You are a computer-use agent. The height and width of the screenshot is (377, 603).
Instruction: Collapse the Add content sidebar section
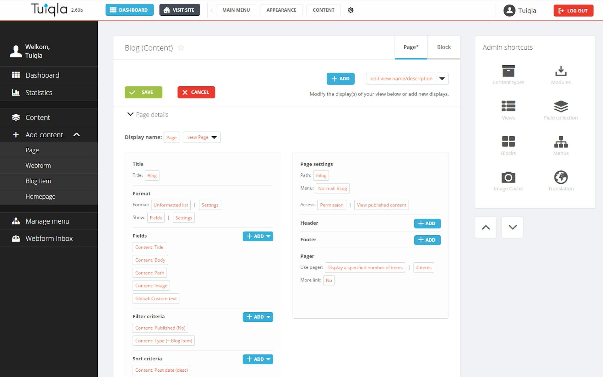(x=76, y=134)
